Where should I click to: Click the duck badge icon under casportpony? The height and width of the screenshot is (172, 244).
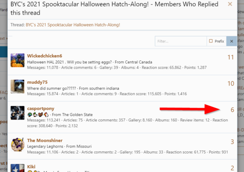coord(35,115)
